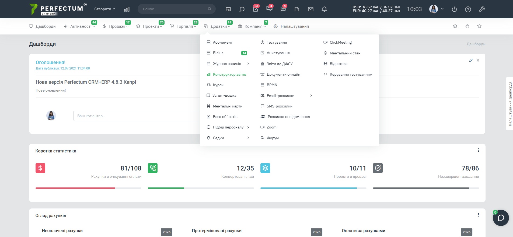The image size is (513, 237).
Task: Click the wrench setup icon
Action: click(x=482, y=9)
